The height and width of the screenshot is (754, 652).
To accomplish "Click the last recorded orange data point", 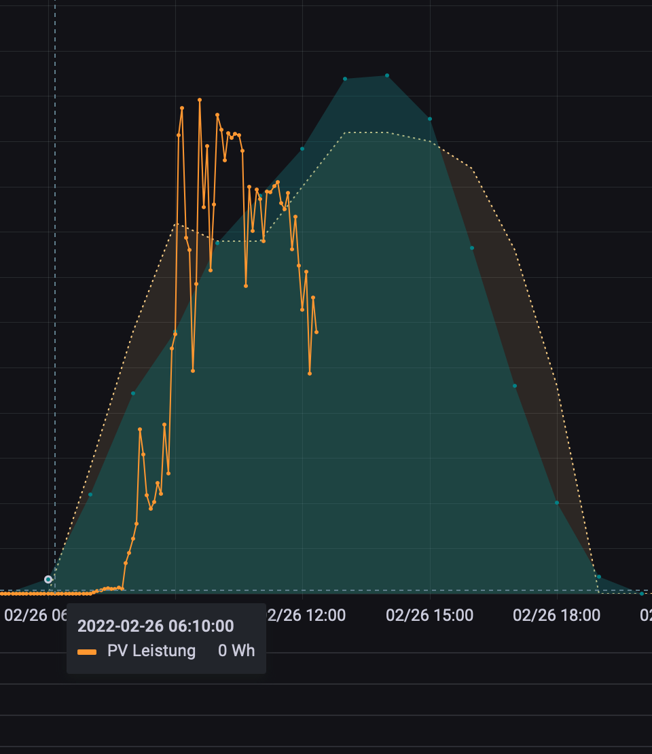I will [x=316, y=332].
